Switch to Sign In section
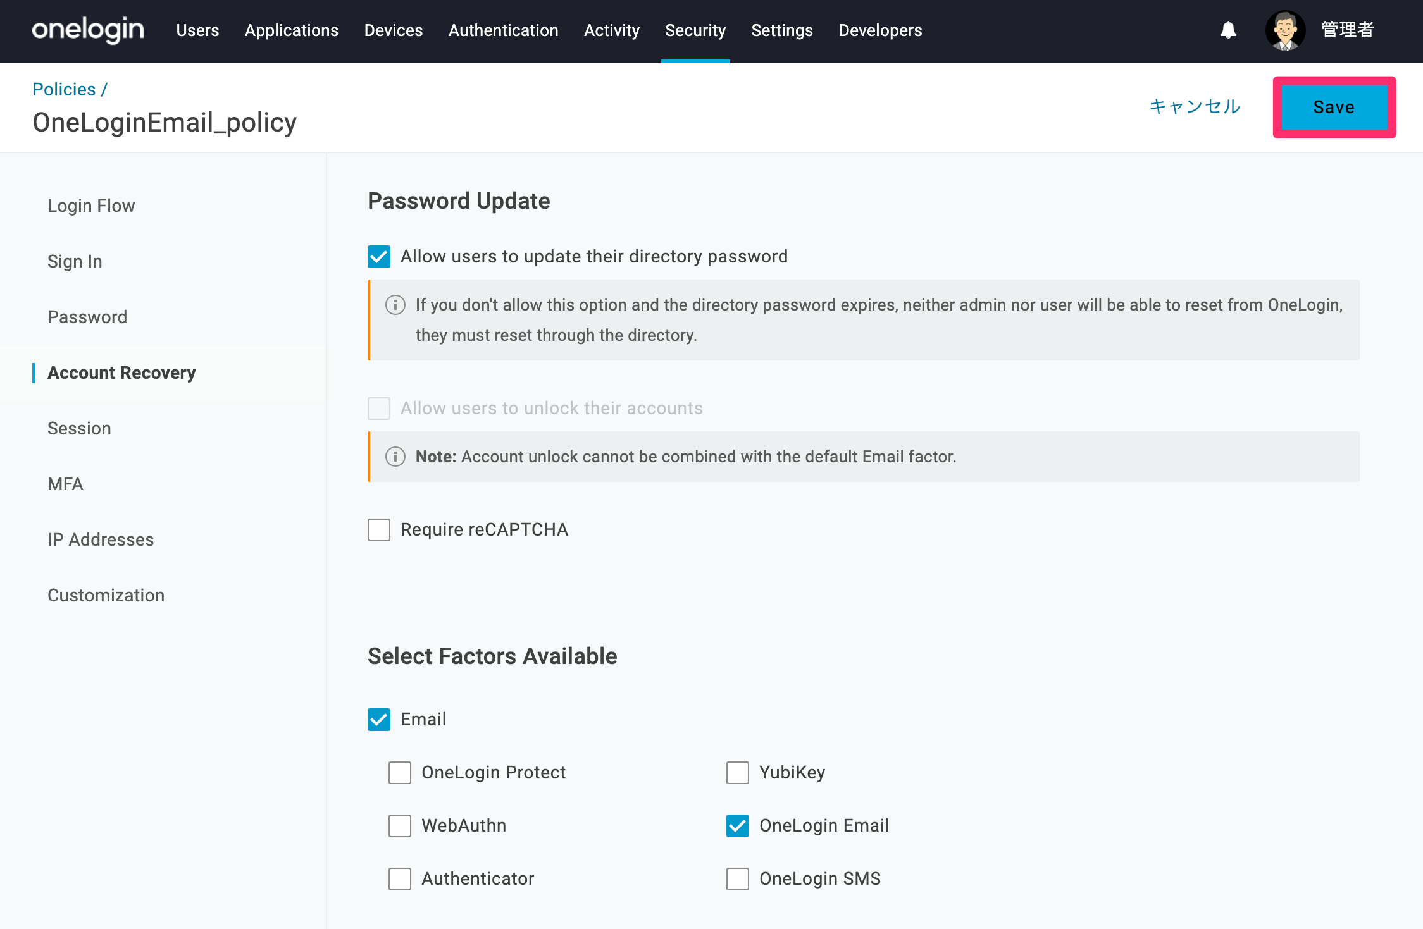The image size is (1423, 929). coord(75,261)
